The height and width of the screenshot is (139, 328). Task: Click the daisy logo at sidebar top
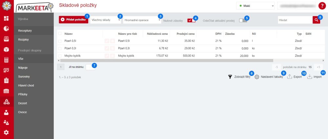[7, 6]
